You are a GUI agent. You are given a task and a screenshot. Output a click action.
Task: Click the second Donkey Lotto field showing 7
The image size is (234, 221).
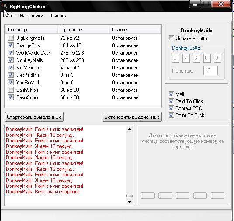pos(186,58)
